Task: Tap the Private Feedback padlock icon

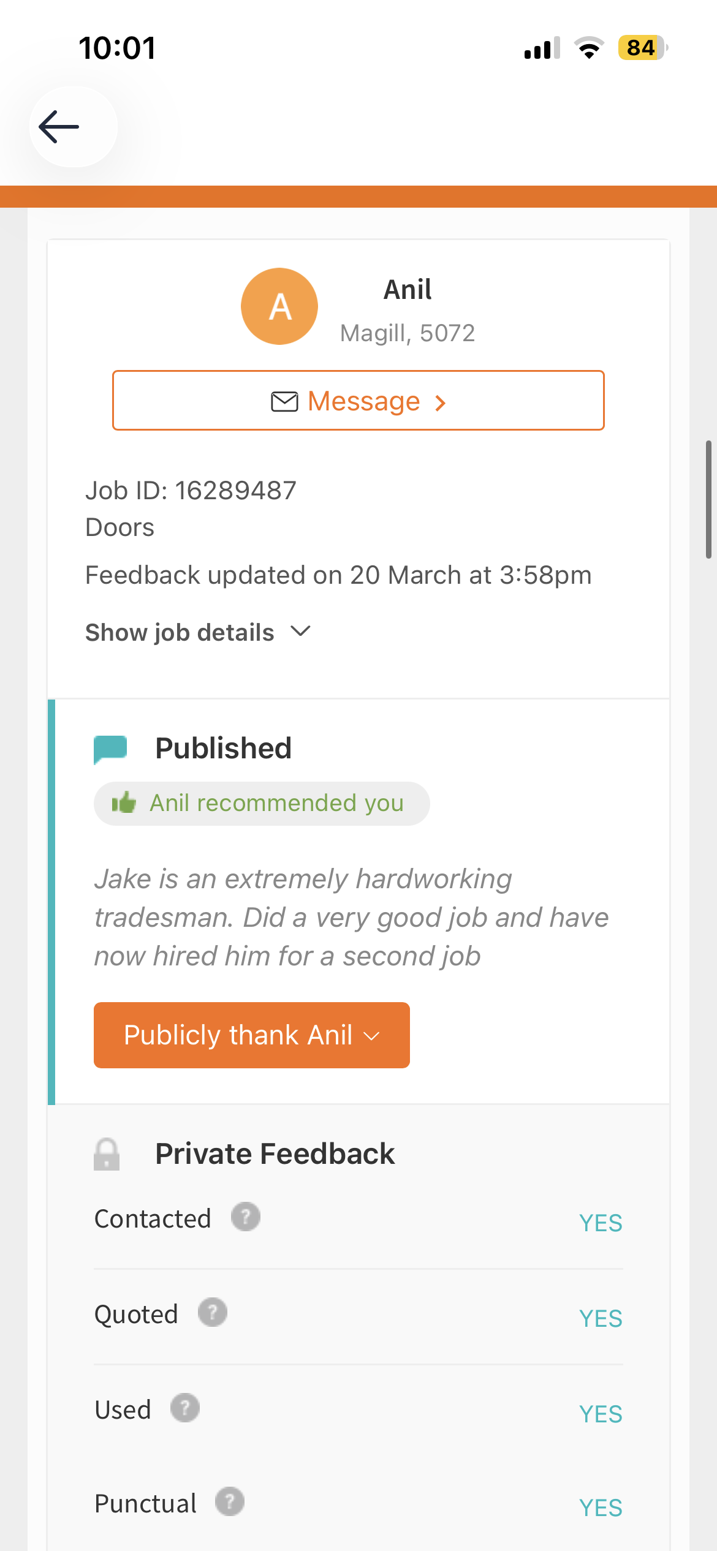Action: (x=107, y=1154)
